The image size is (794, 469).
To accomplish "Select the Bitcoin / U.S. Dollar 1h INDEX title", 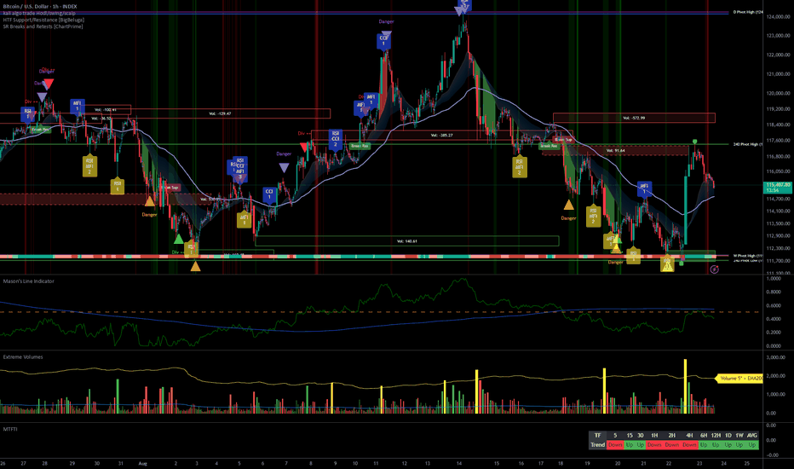I will [40, 7].
